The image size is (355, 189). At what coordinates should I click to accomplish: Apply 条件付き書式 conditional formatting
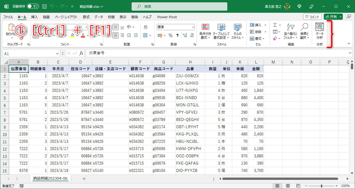(x=205, y=31)
